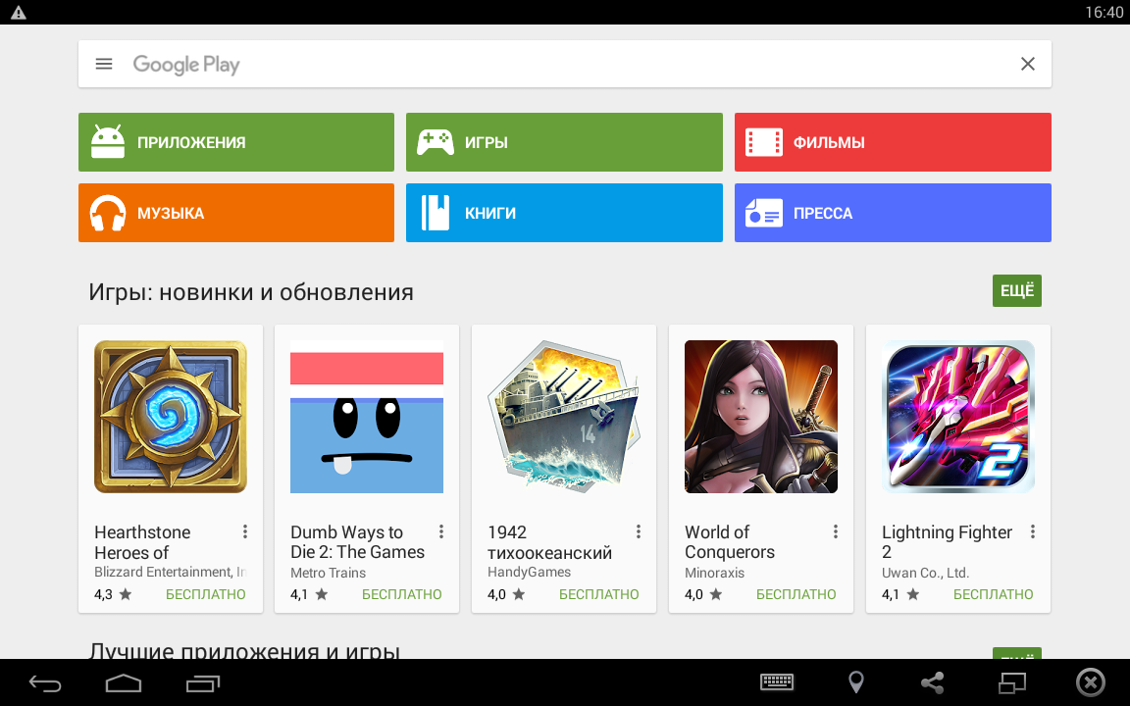Click the newspaper icon on ПРЕССА
Image resolution: width=1130 pixels, height=706 pixels.
[x=764, y=213]
